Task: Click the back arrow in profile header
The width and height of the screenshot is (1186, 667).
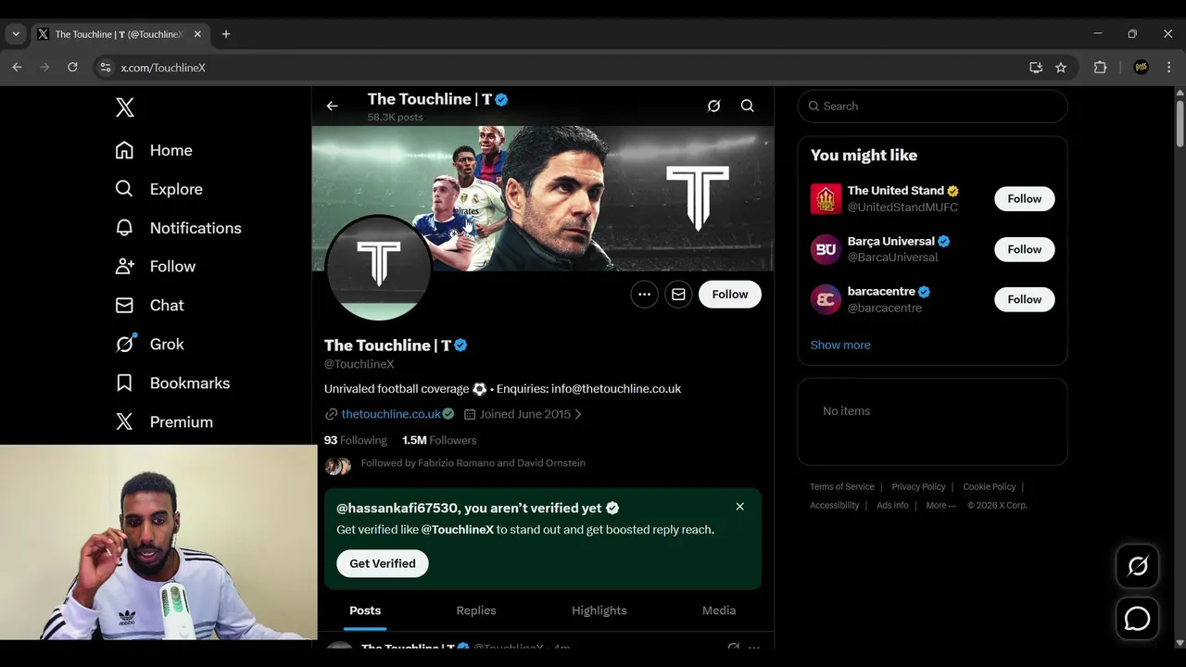Action: coord(332,107)
